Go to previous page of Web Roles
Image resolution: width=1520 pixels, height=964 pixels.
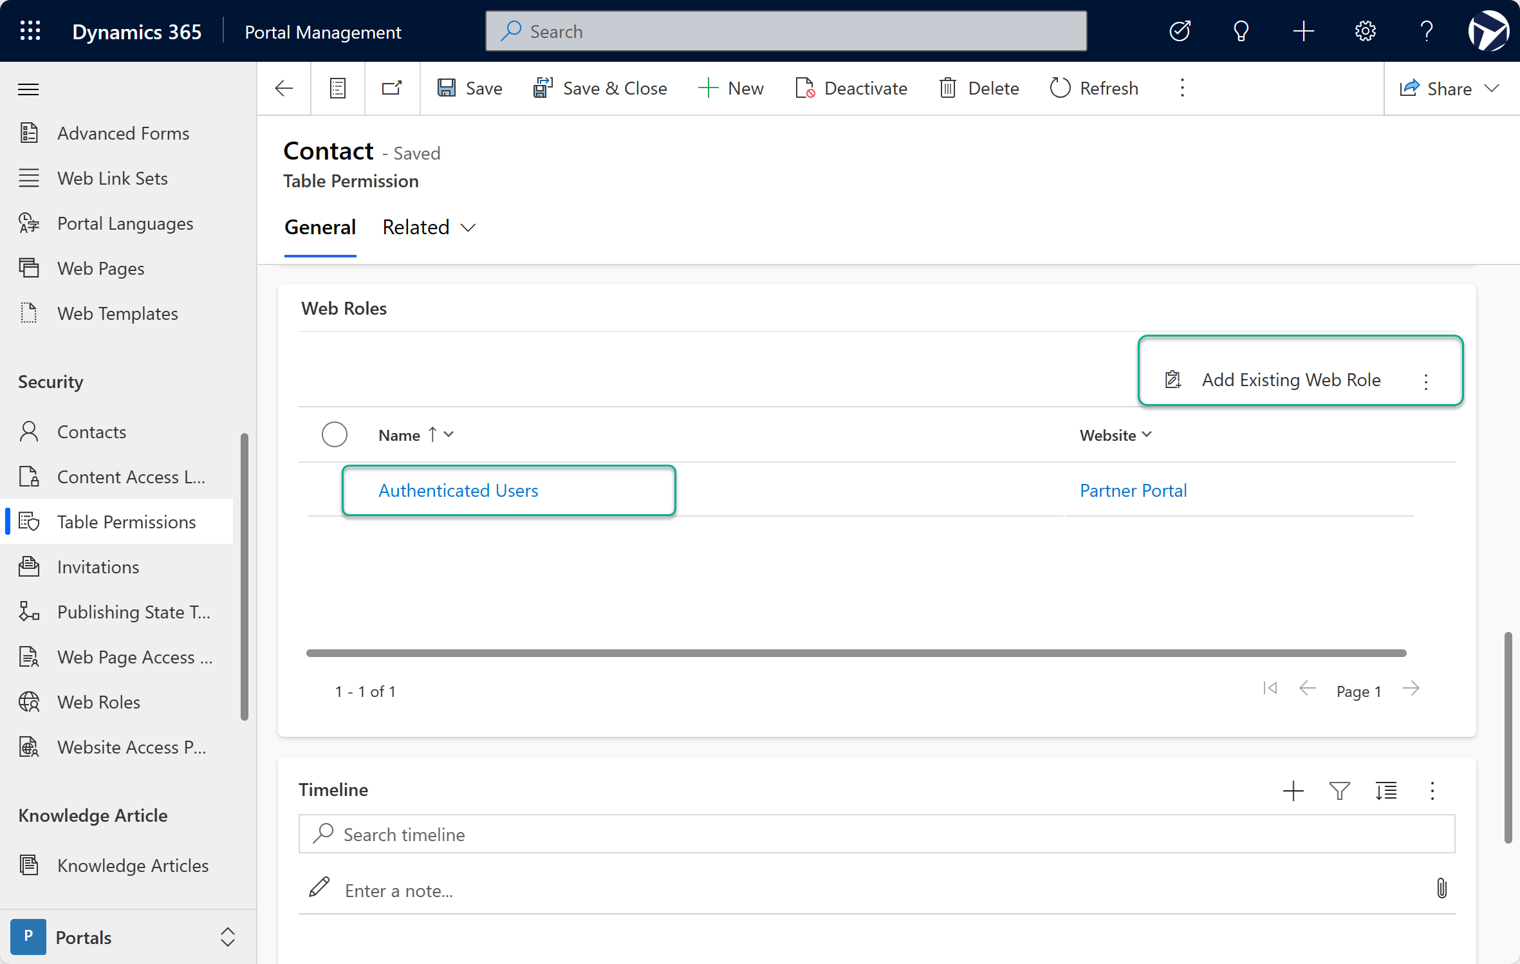pyautogui.click(x=1307, y=689)
